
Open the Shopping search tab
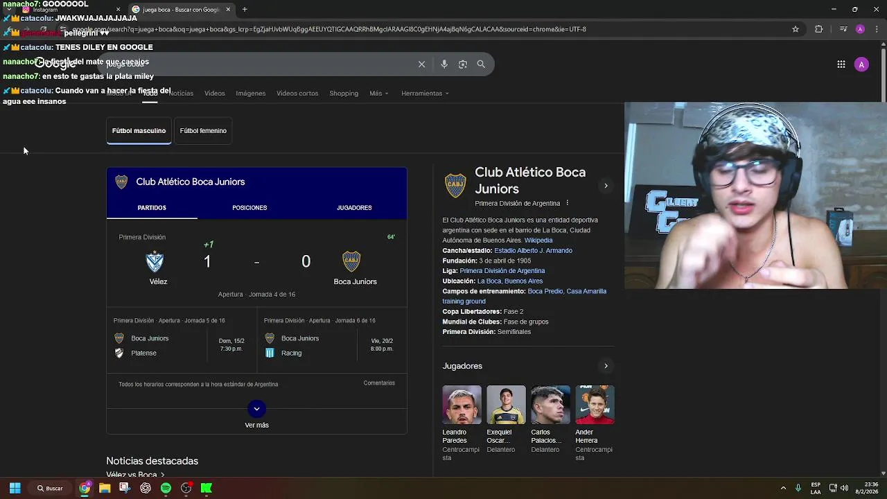point(344,94)
